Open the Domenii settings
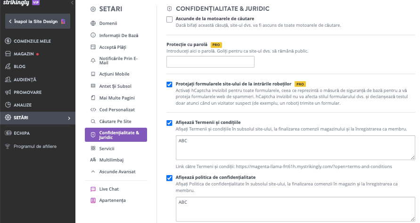This screenshot has height=223, width=420. 108,23
